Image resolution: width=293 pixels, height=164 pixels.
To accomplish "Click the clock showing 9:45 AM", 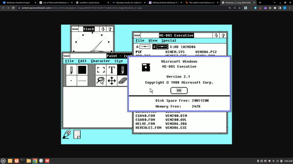I will (288, 161).
